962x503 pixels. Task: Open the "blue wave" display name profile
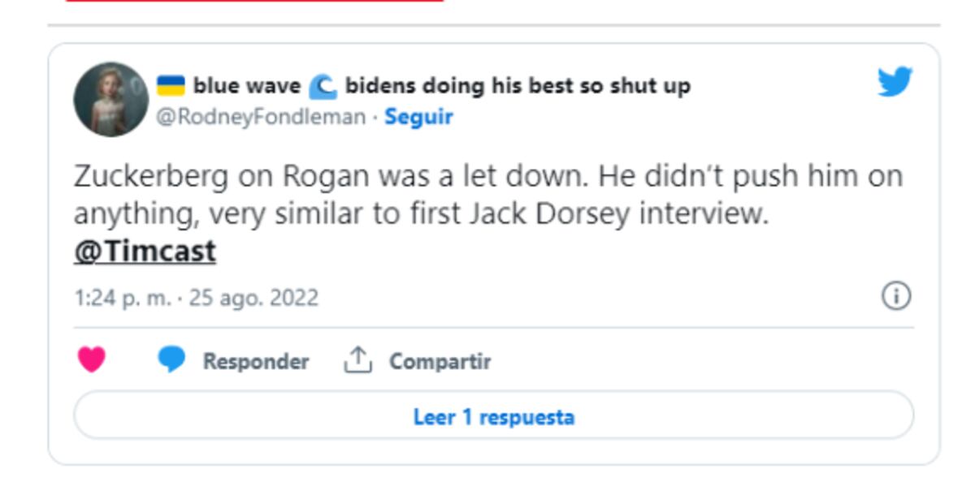(x=246, y=85)
